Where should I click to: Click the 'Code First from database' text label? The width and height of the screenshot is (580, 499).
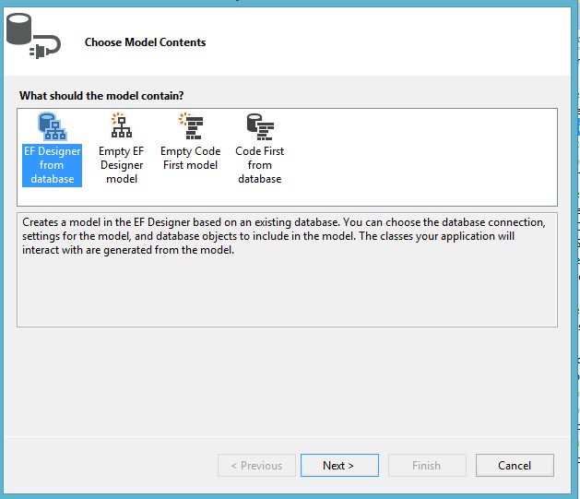pos(260,165)
